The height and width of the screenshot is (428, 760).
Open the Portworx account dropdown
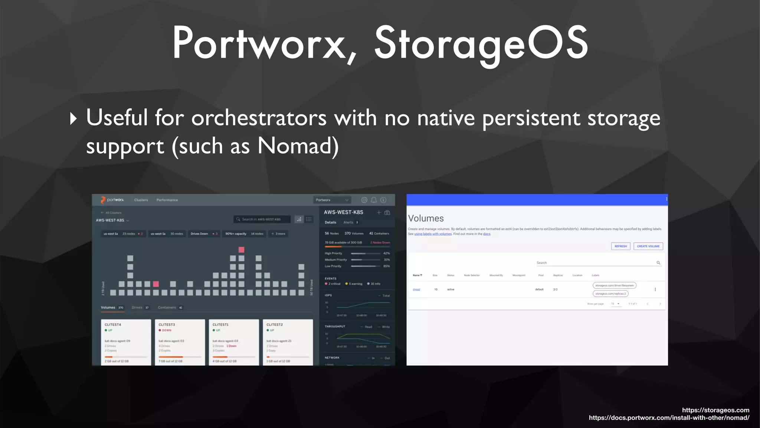click(x=332, y=200)
